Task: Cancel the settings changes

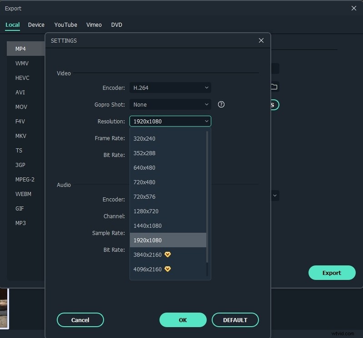Action: click(80, 320)
